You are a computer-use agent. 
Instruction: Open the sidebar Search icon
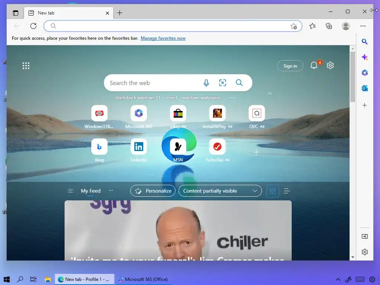(x=364, y=42)
